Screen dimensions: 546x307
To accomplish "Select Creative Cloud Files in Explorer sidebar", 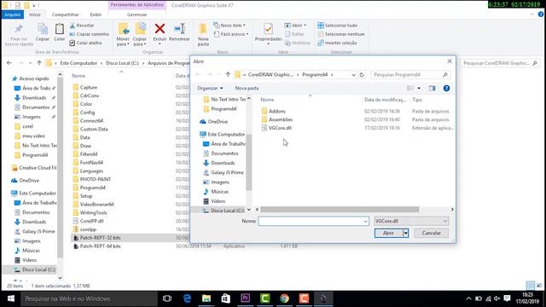I will pyautogui.click(x=34, y=168).
